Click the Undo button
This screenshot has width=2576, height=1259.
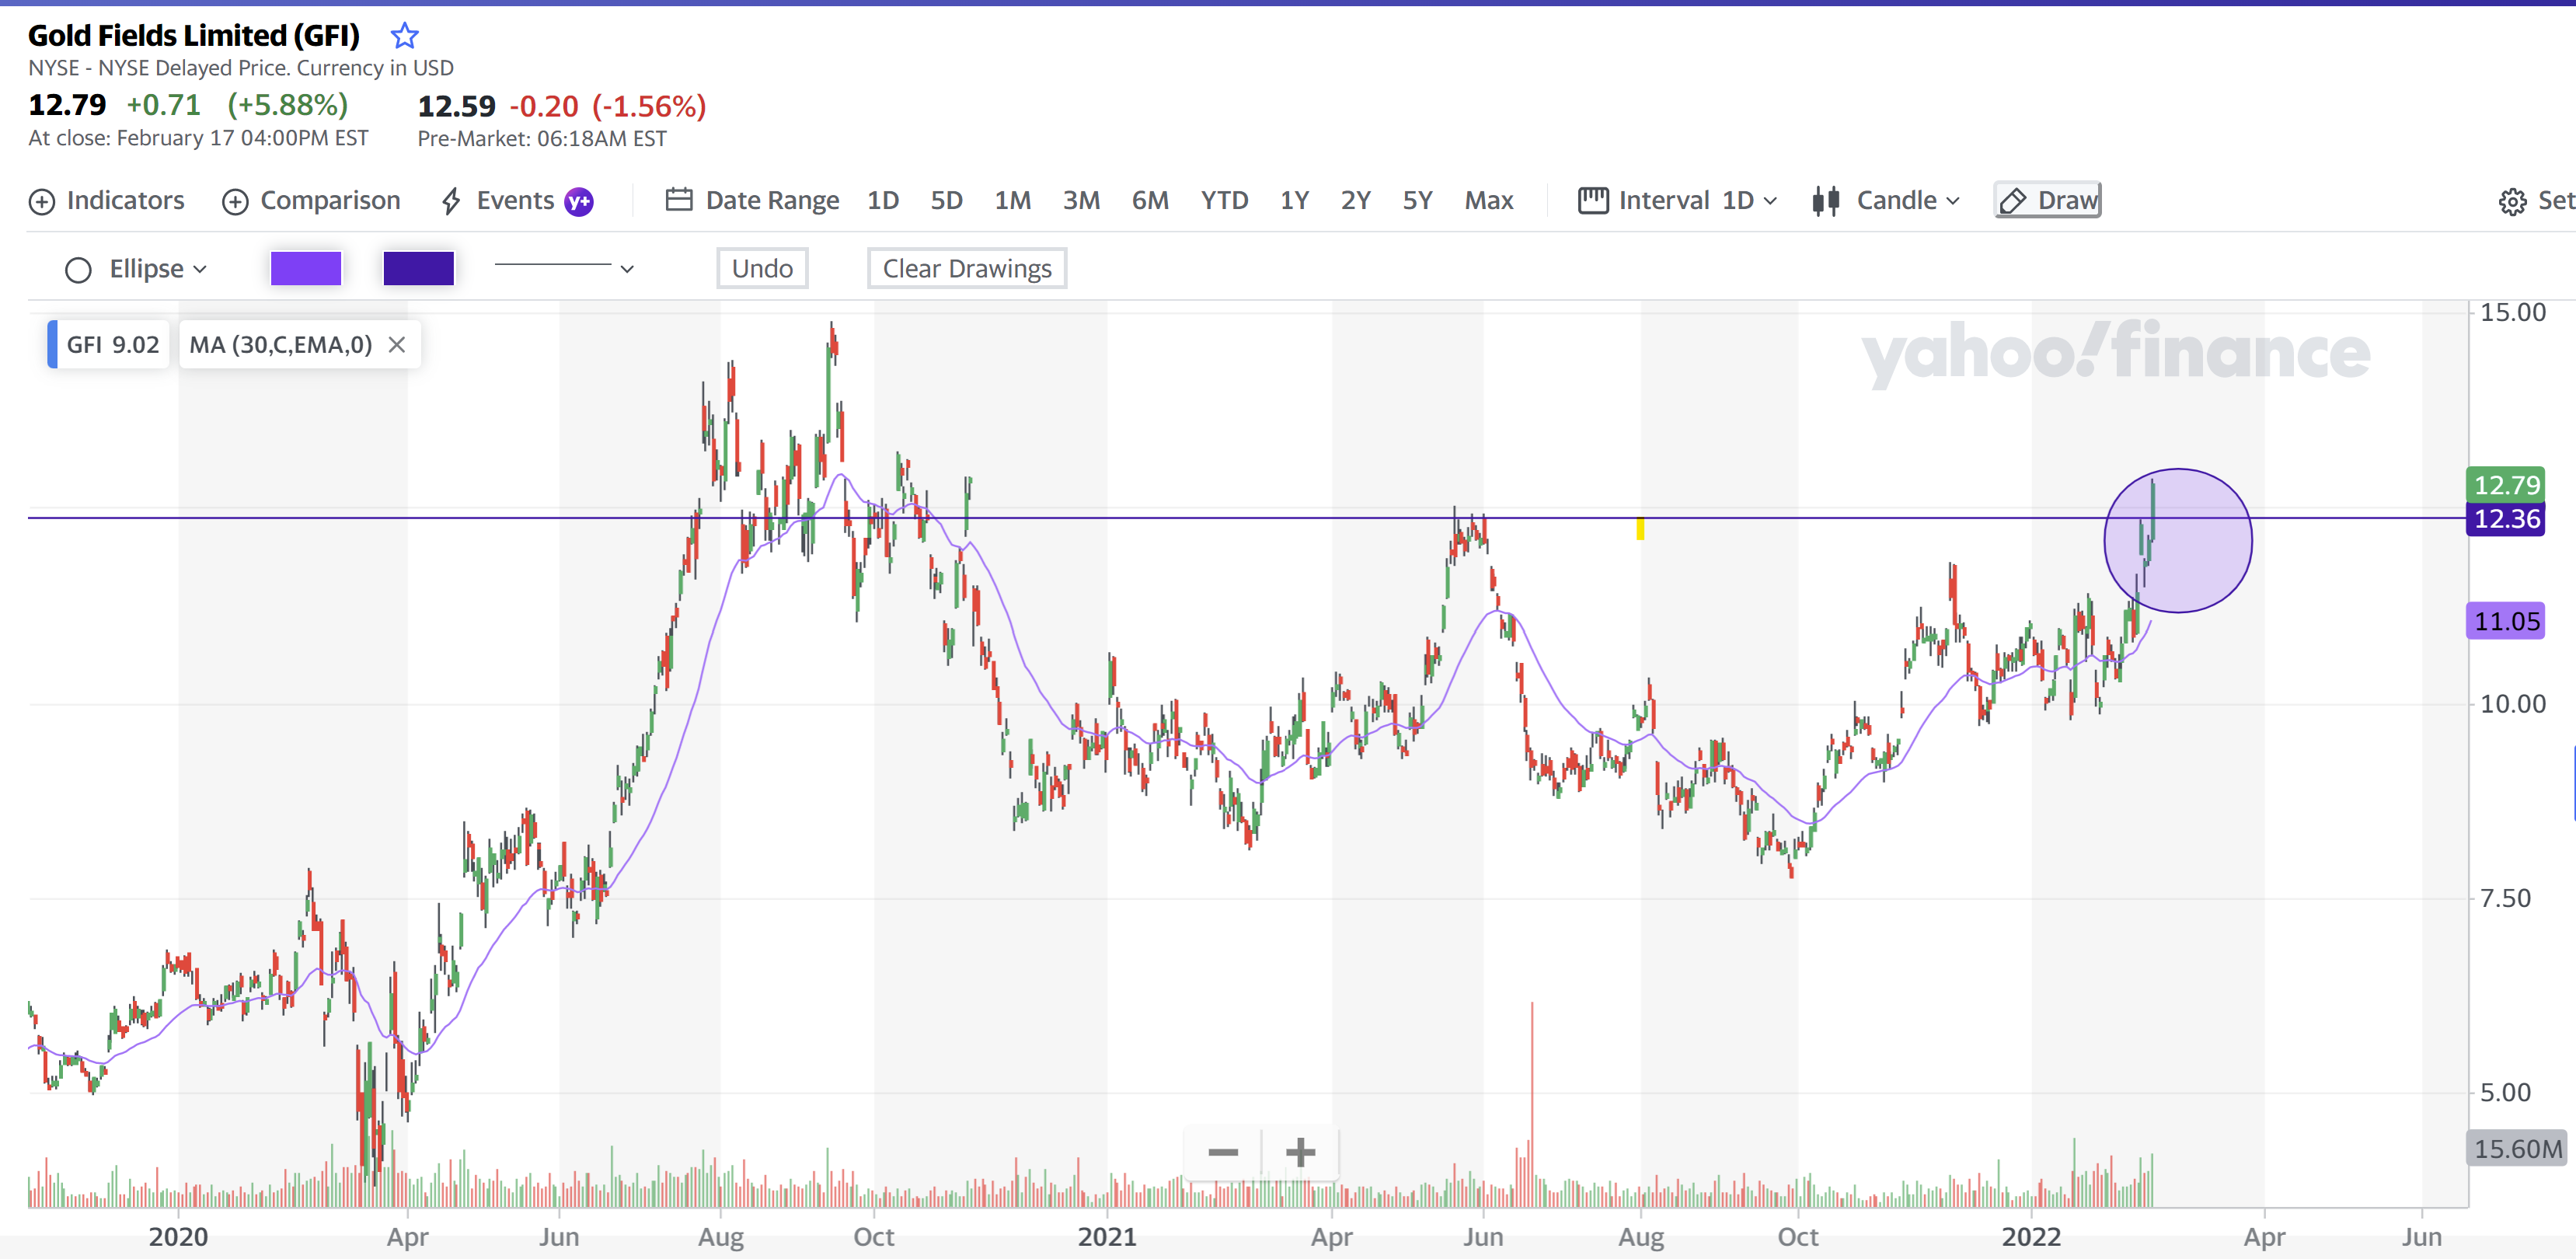point(762,268)
